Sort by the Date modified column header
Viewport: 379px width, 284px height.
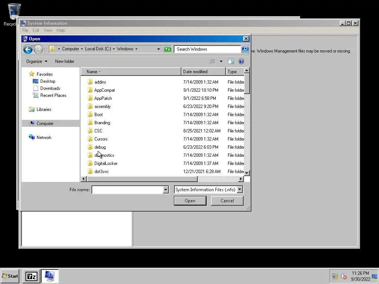coord(203,72)
